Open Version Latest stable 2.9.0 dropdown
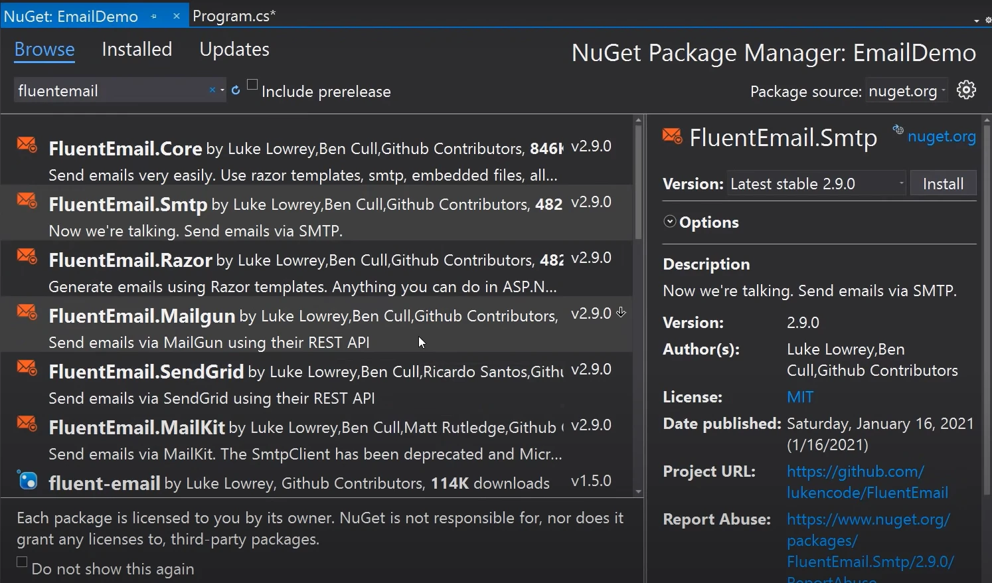The width and height of the screenshot is (992, 583). point(816,183)
